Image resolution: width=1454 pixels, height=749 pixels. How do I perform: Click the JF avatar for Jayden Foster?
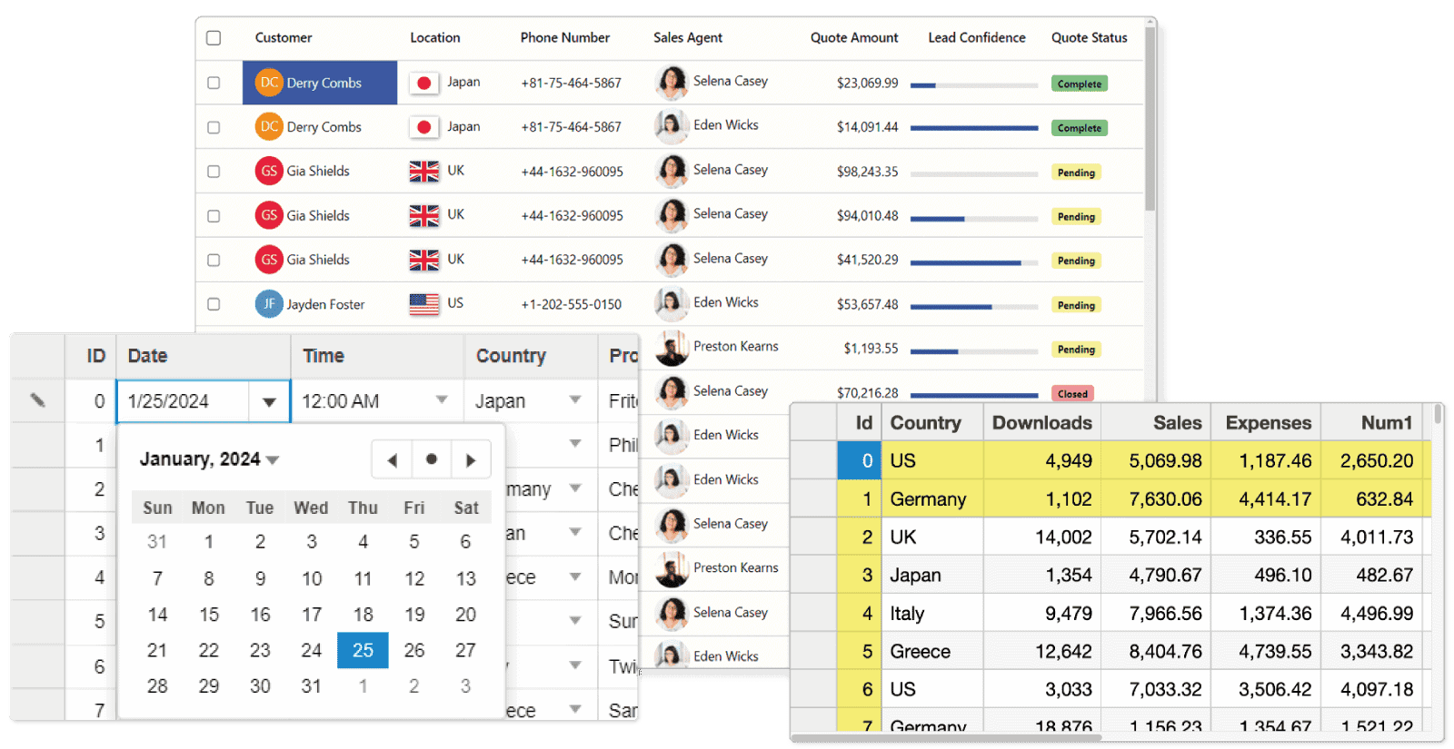(269, 304)
